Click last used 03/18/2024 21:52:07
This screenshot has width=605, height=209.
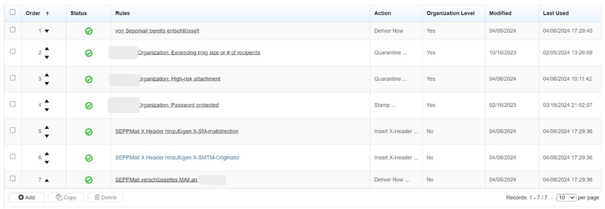(x=567, y=105)
